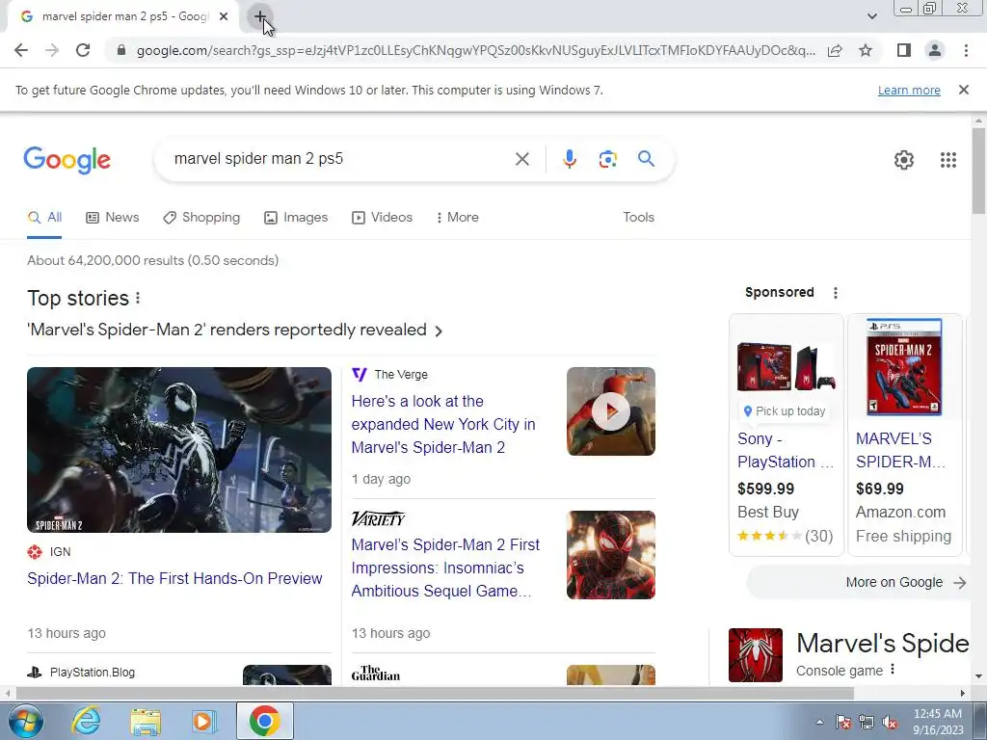987x740 pixels.
Task: Share this page from address bar
Action: click(x=835, y=50)
